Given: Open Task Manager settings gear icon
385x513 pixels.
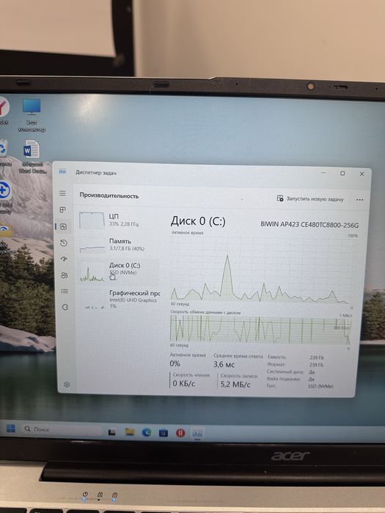Looking at the screenshot, I should pyautogui.click(x=67, y=385).
